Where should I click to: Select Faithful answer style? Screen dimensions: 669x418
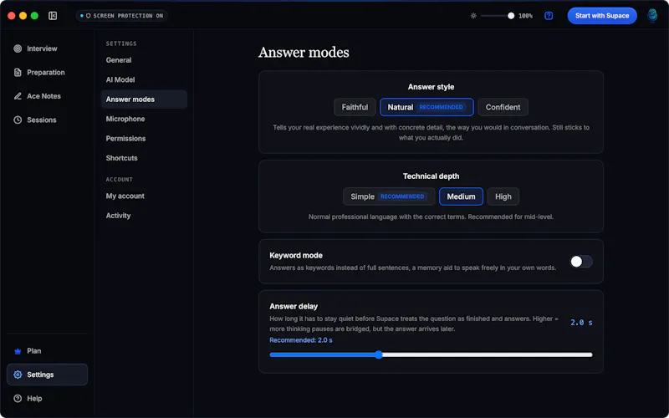click(x=355, y=107)
